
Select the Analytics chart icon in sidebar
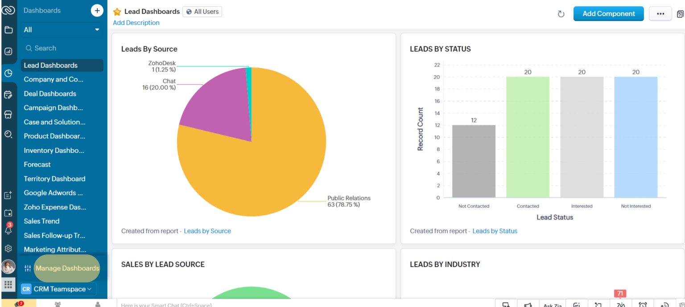pyautogui.click(x=8, y=51)
